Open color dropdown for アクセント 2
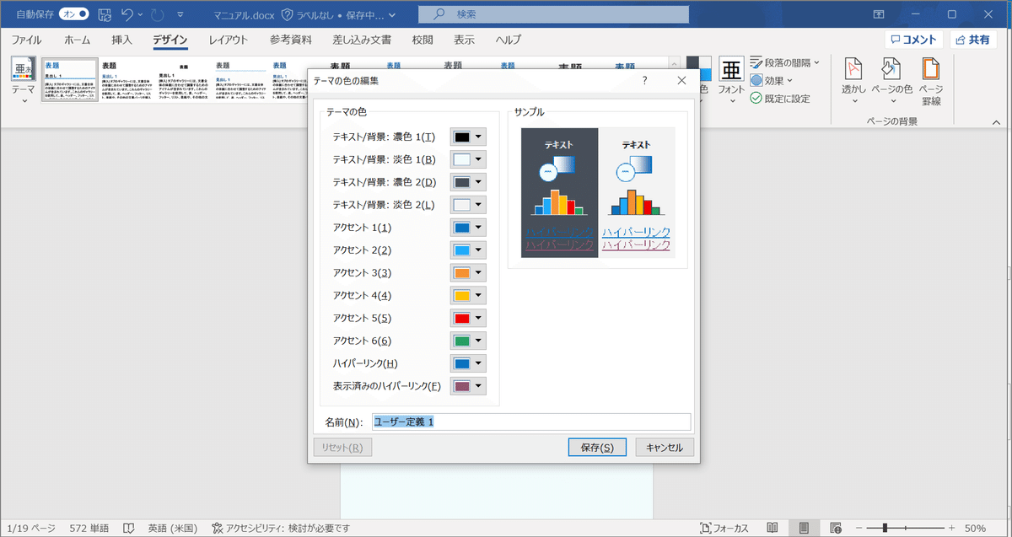 [x=468, y=250]
